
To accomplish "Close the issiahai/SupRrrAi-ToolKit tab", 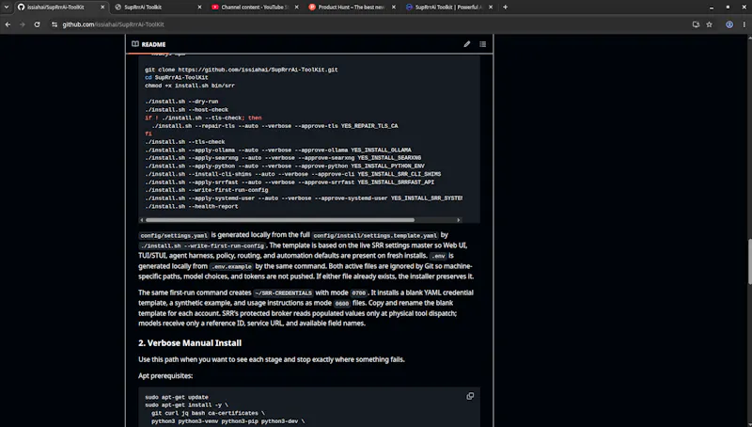I will (102, 8).
